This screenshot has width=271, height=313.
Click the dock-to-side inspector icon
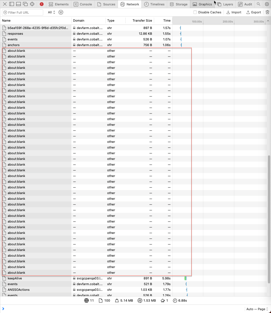[x=11, y=4]
